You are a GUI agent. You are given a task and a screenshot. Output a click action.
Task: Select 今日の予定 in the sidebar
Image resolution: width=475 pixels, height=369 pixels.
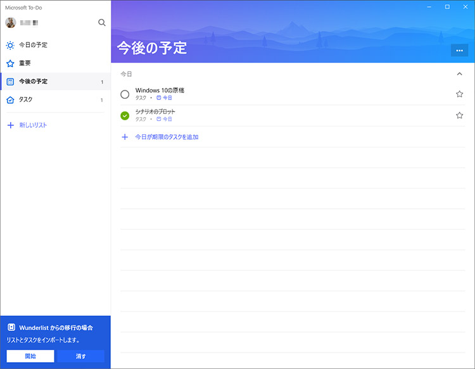[33, 46]
